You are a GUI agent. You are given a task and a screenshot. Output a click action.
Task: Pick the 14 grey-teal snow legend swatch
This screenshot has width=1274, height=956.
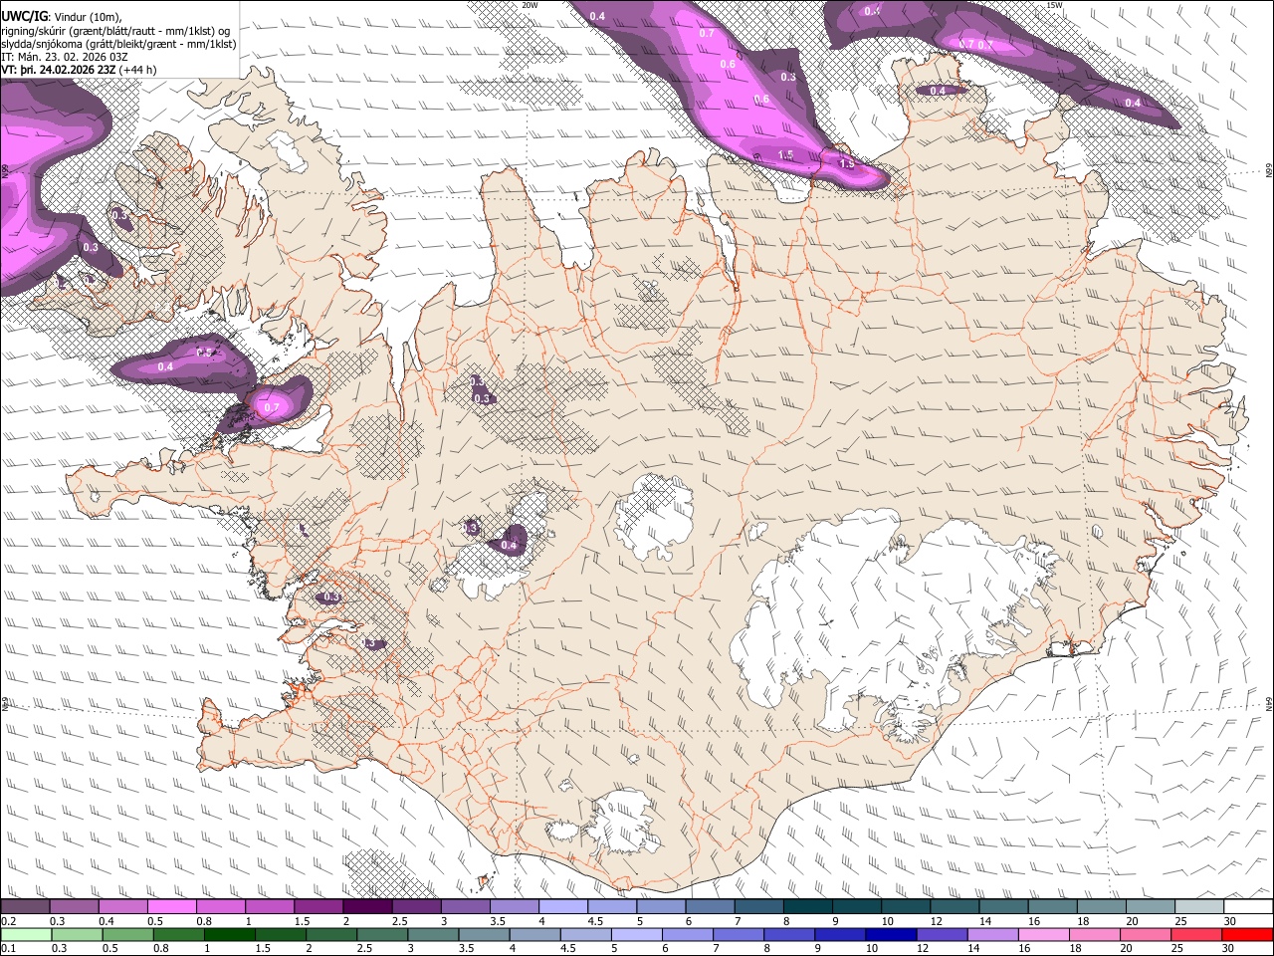pos(1003,907)
